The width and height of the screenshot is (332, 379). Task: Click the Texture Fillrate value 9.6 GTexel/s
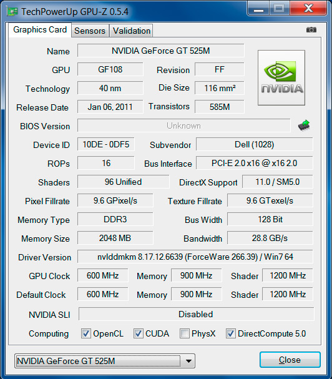click(x=270, y=200)
